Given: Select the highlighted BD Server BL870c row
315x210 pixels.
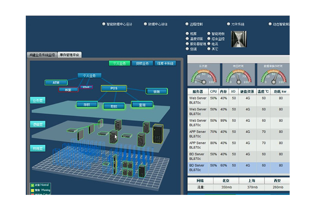Looking at the screenshot, I should [239, 168].
